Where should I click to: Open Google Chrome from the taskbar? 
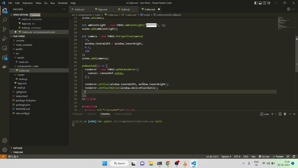pyautogui.click(x=168, y=163)
